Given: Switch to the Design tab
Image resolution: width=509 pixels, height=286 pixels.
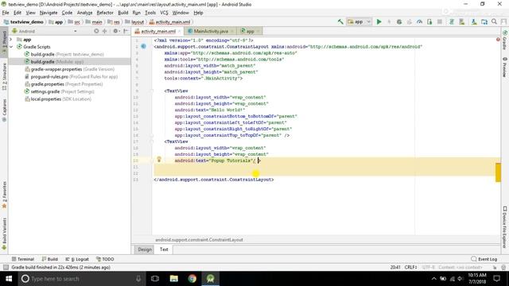Looking at the screenshot, I should coord(145,249).
